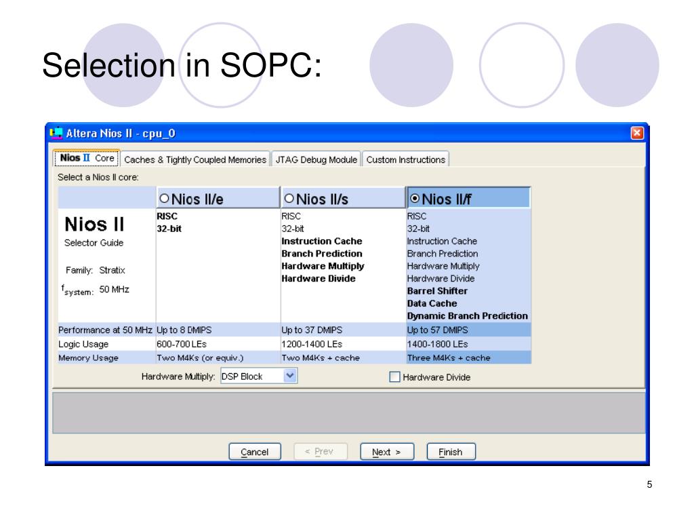The height and width of the screenshot is (521, 694).
Task: Click bold 'Hardware Multiply' under Nios II/s
Action: [x=323, y=266]
